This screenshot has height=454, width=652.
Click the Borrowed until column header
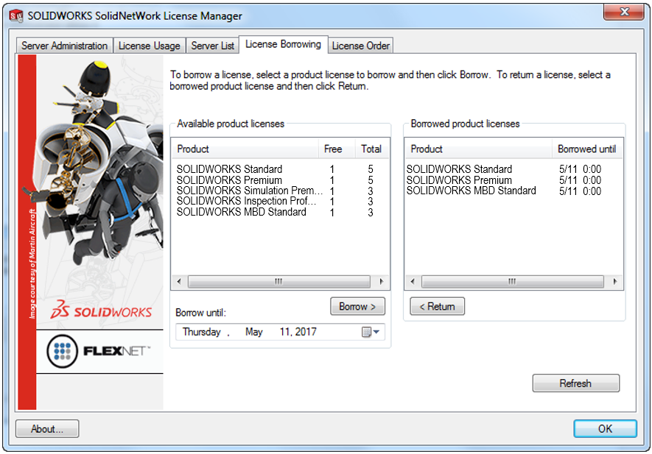click(x=587, y=149)
